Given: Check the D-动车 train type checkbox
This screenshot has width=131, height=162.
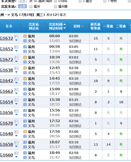Looking at the screenshot, I should point(56,1).
